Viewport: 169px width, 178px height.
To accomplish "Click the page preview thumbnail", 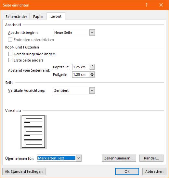I will coord(33,132).
